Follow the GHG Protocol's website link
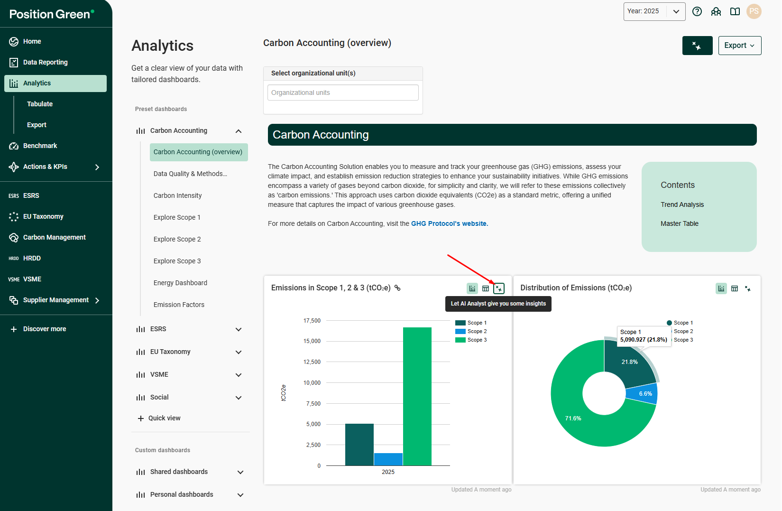This screenshot has width=782, height=511. click(x=450, y=223)
